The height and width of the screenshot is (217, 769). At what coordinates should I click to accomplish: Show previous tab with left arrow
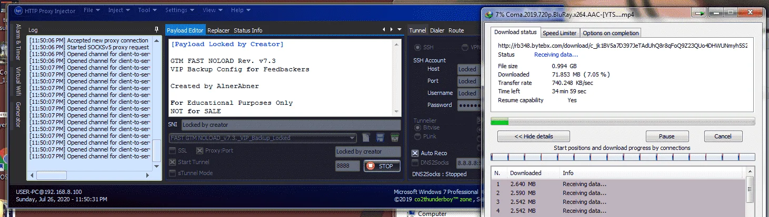(x=383, y=30)
